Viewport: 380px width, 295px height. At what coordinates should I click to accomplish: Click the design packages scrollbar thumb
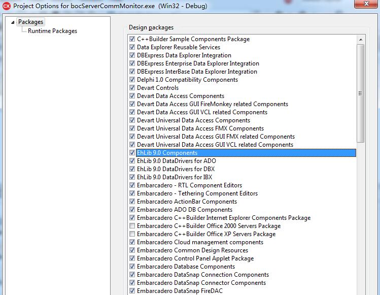[360, 93]
